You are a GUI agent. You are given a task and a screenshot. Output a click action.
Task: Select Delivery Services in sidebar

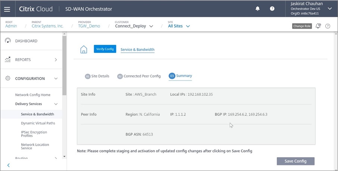28,104
